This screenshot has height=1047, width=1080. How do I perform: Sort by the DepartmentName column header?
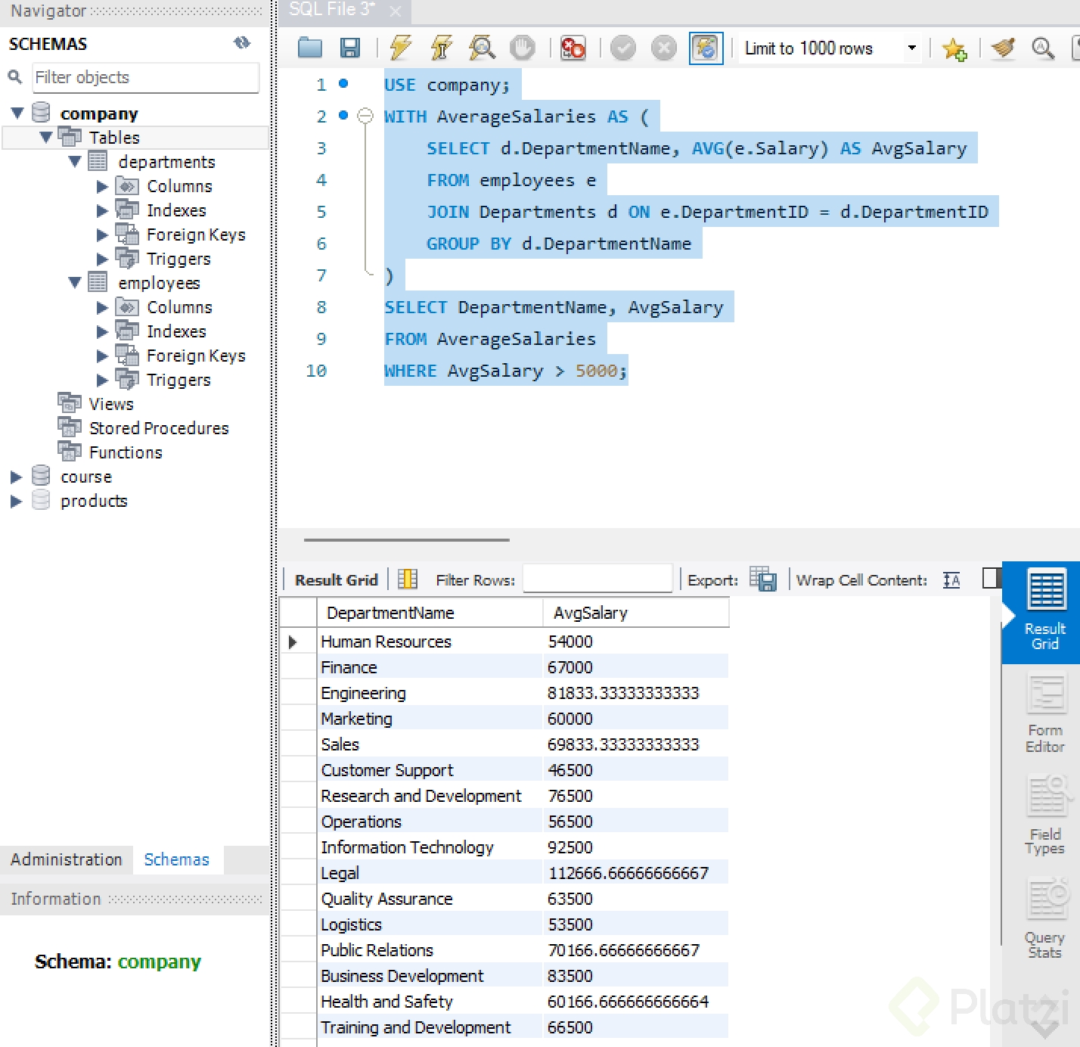(x=430, y=613)
